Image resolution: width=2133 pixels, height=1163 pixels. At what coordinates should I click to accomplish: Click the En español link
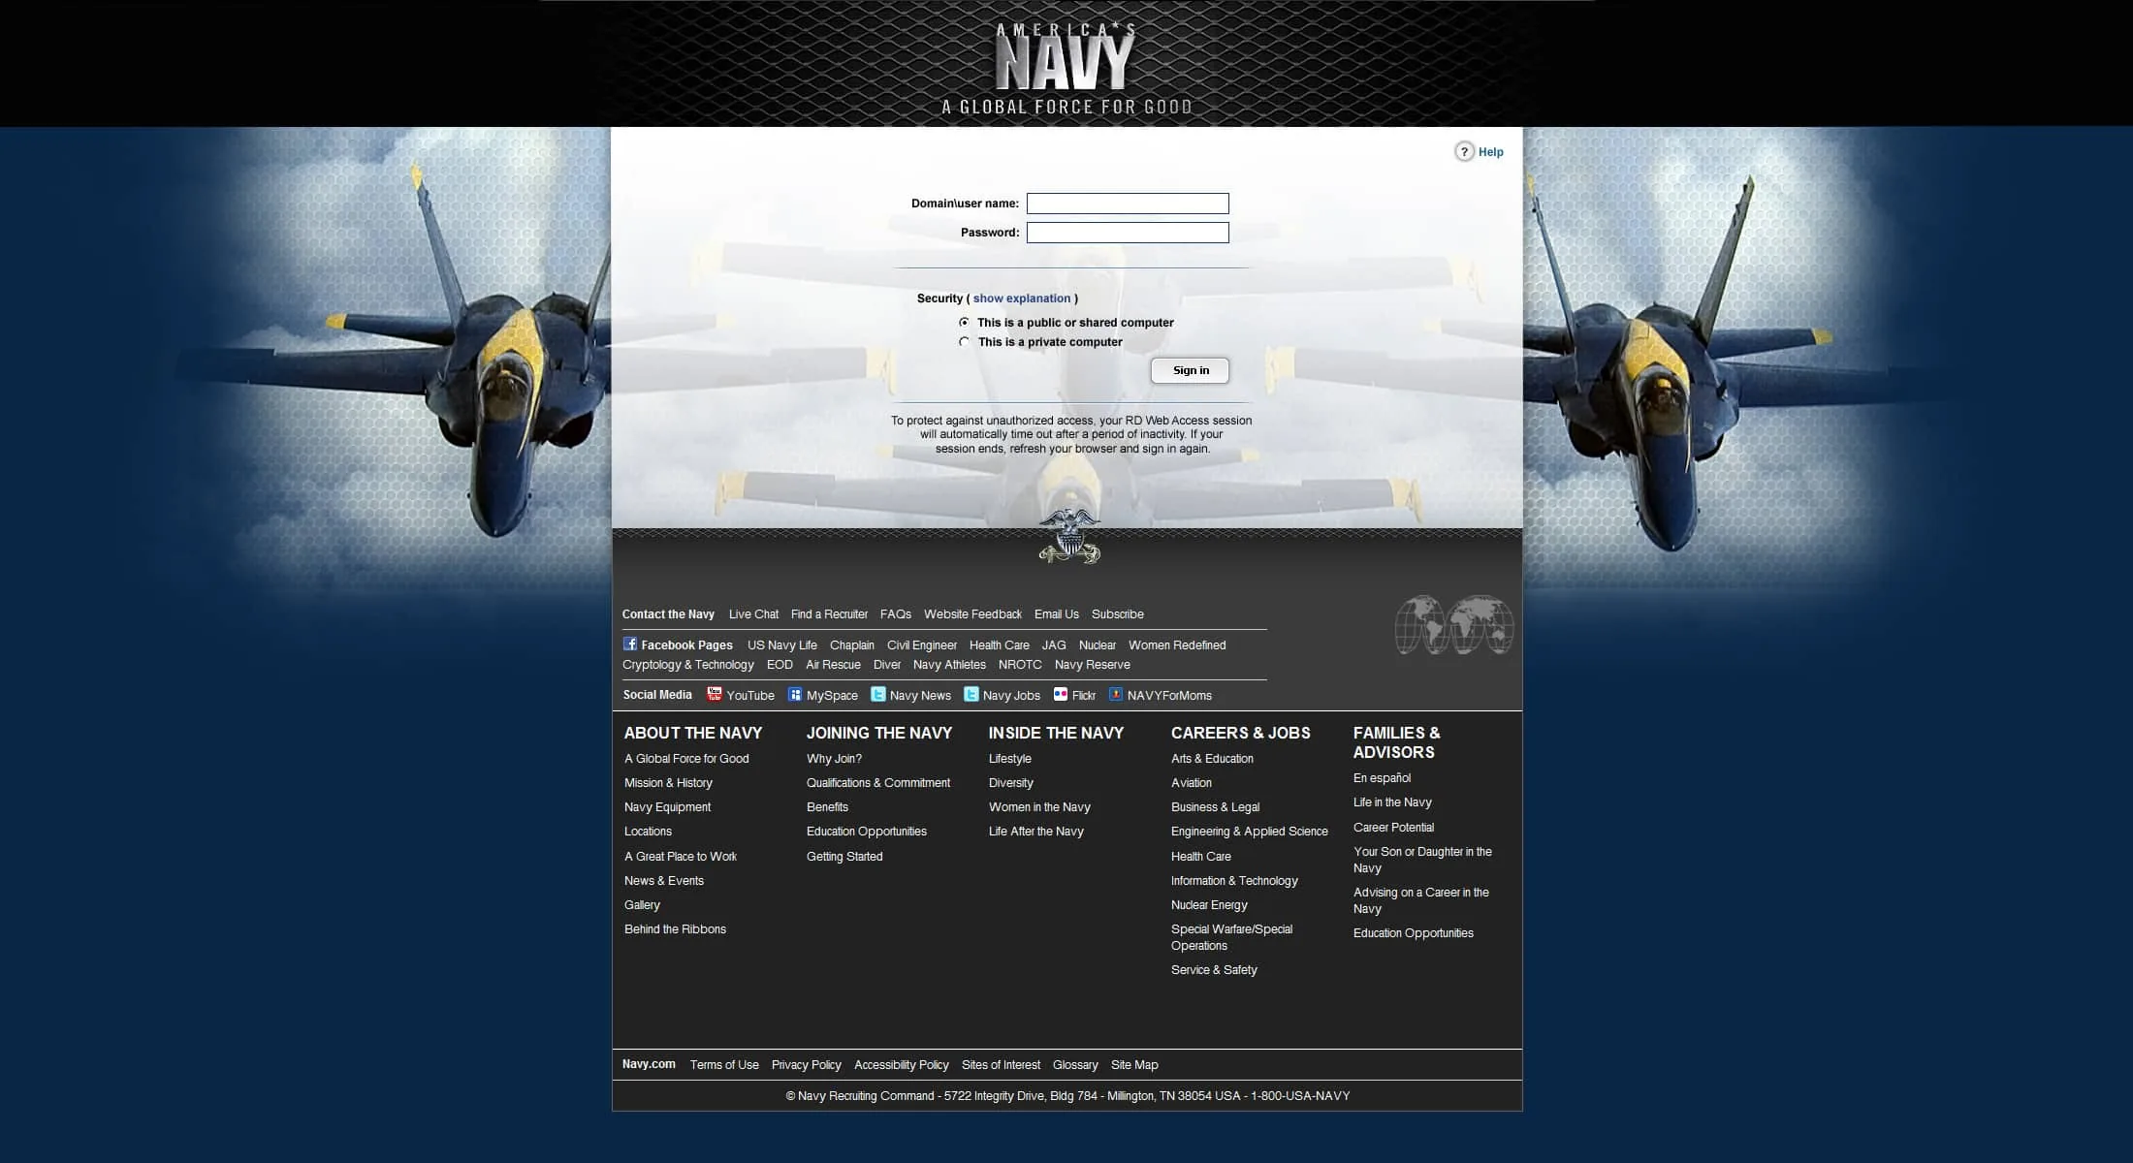coord(1382,778)
